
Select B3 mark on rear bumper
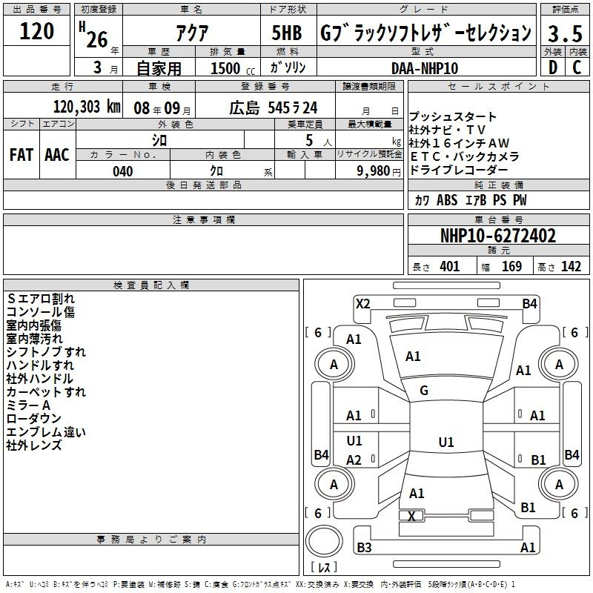(x=364, y=547)
